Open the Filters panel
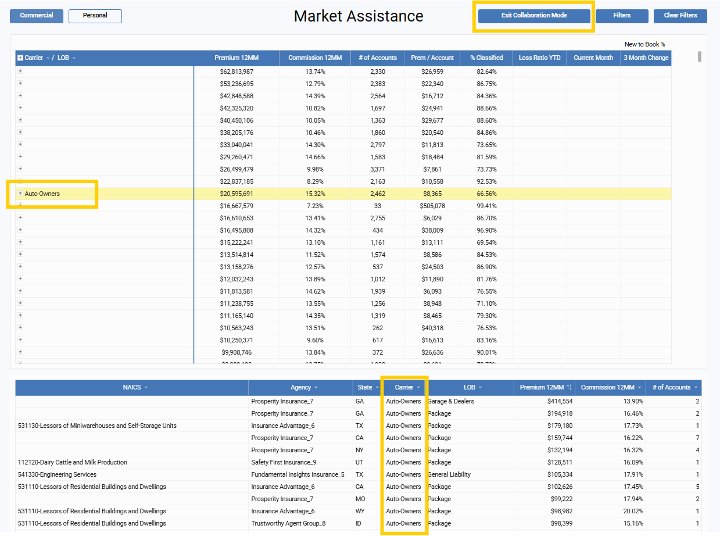Screen dimensions: 720x536 tap(621, 16)
